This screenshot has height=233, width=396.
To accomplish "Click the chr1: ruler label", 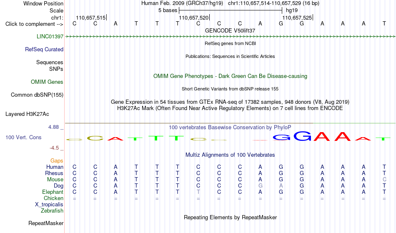I will tap(57, 18).
